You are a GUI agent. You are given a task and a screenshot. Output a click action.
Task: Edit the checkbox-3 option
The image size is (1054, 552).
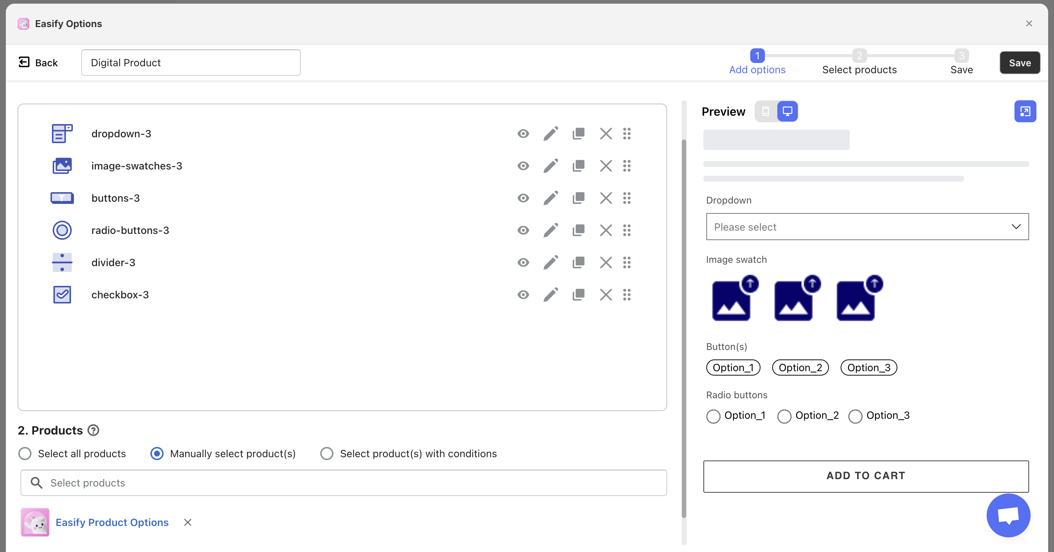click(x=551, y=295)
